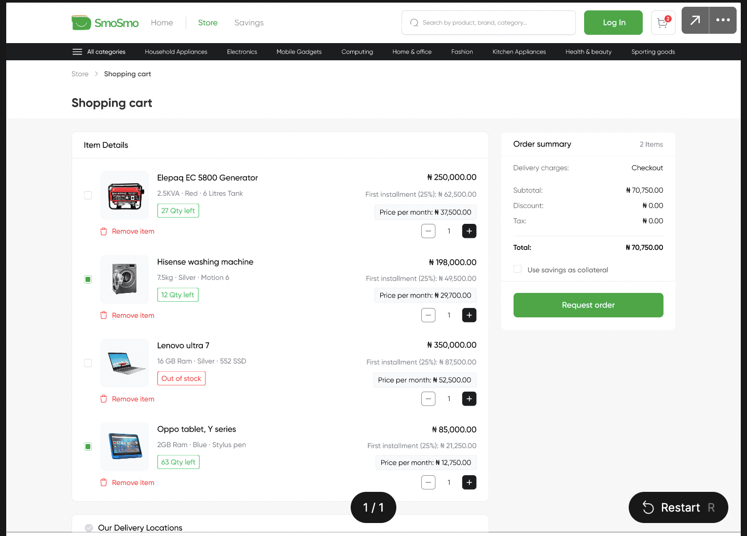Increase quantity of Elepaq EC 5800 Generator

click(x=469, y=231)
